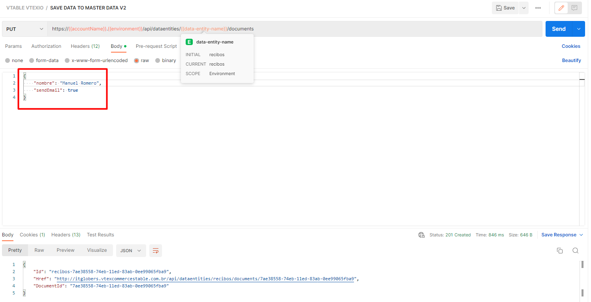This screenshot has width=591, height=302.
Task: Go to the Headers (12) request tab
Action: 85,46
